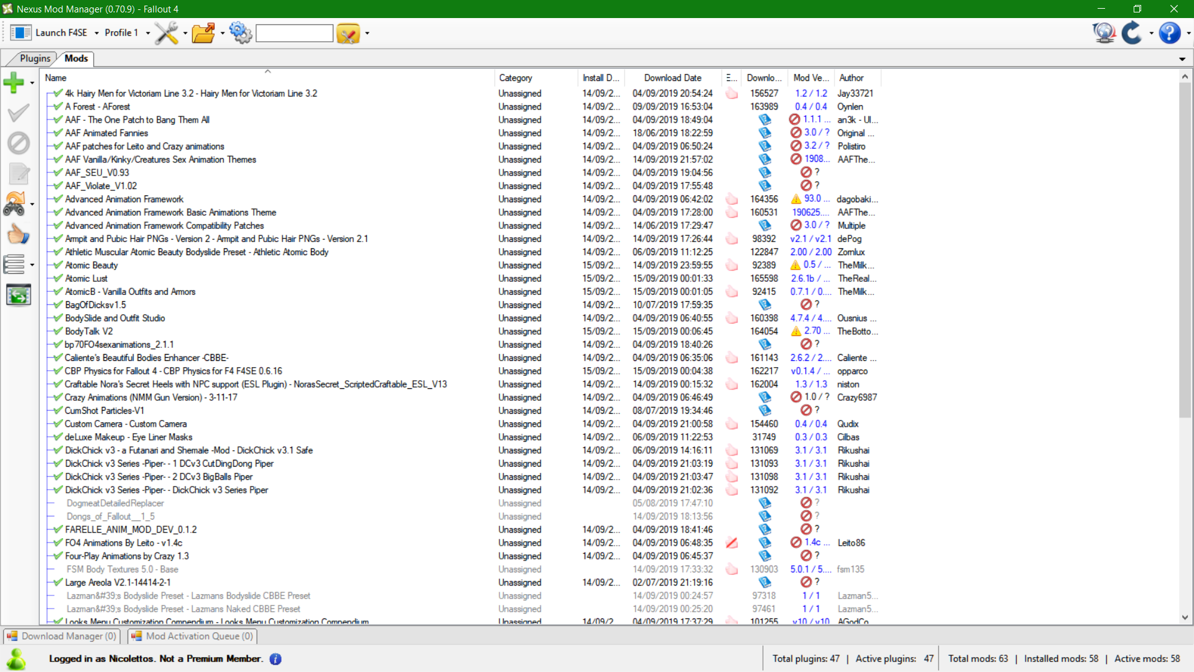The image size is (1194, 672).
Task: Click the tip checkmark icon next to search box
Action: 348,33
